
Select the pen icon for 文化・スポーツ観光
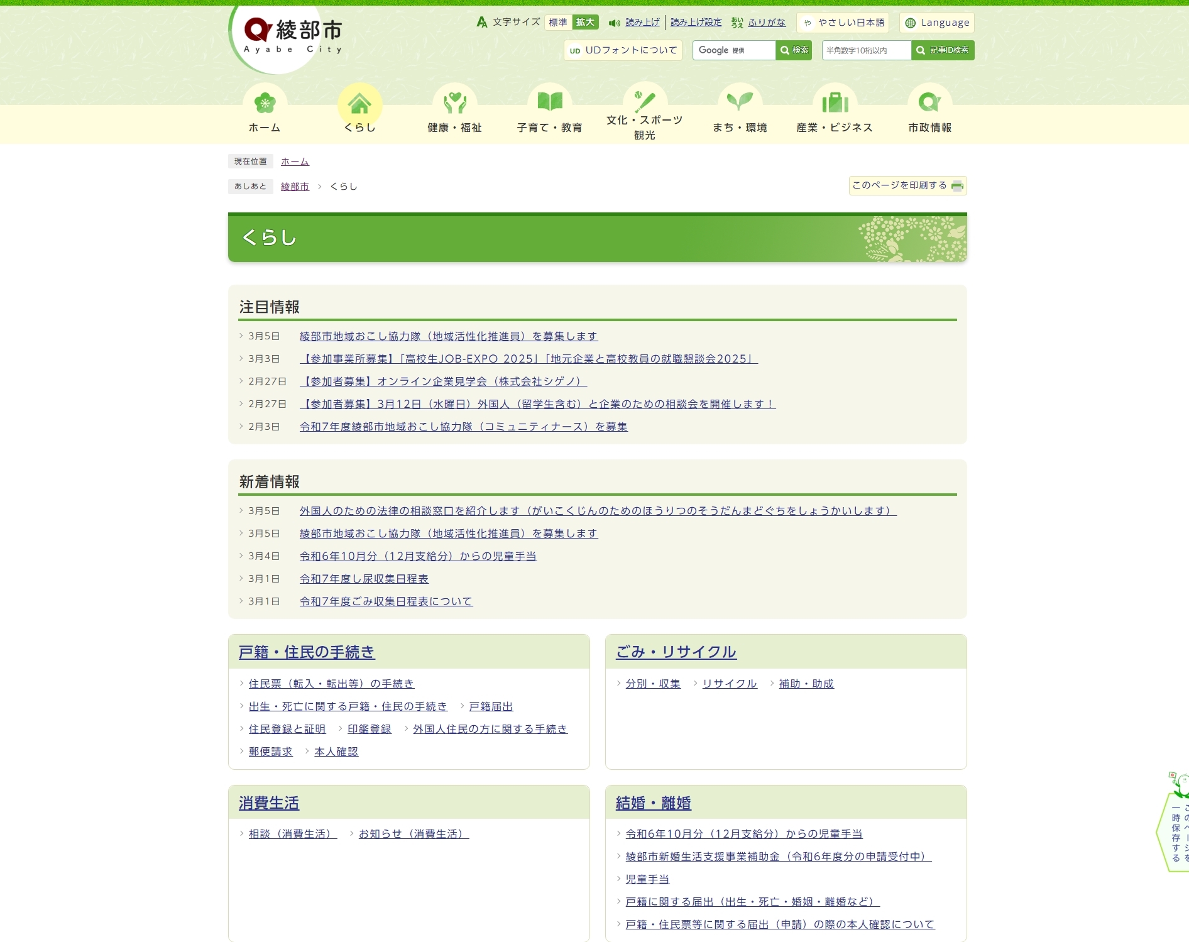[x=644, y=99]
